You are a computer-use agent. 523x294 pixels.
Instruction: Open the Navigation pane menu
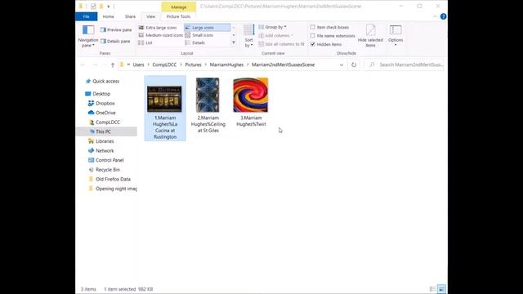(88, 36)
